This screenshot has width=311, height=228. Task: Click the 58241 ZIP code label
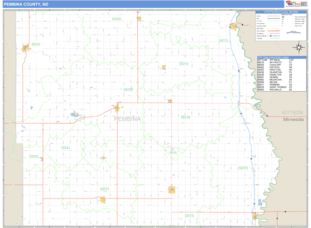(x=66, y=148)
